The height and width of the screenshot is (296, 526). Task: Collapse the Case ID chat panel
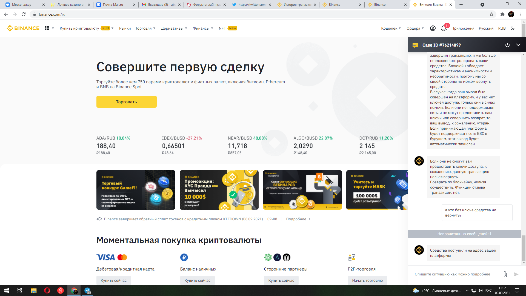click(518, 45)
